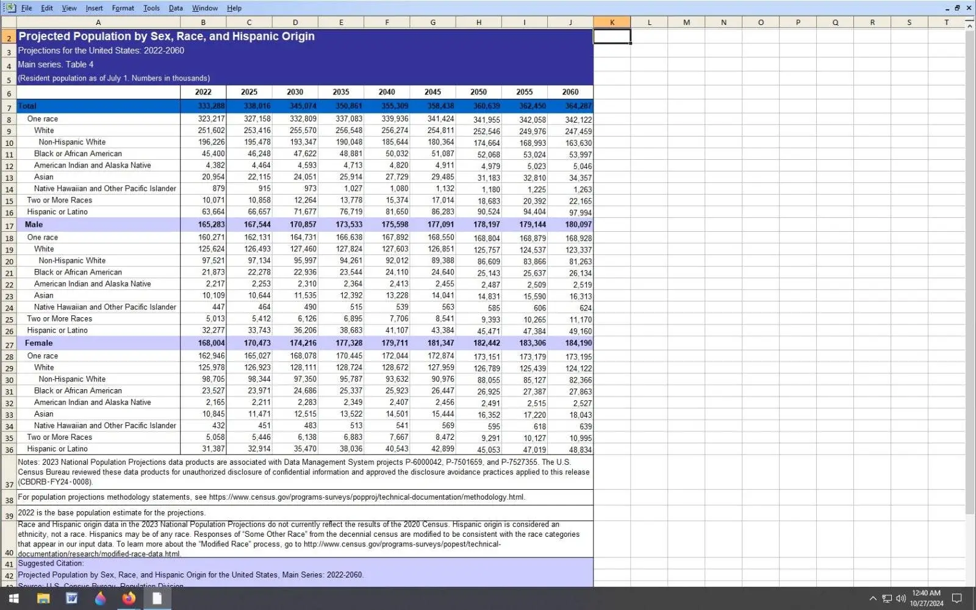Open the Start menu
The image size is (976, 610).
[x=12, y=598]
